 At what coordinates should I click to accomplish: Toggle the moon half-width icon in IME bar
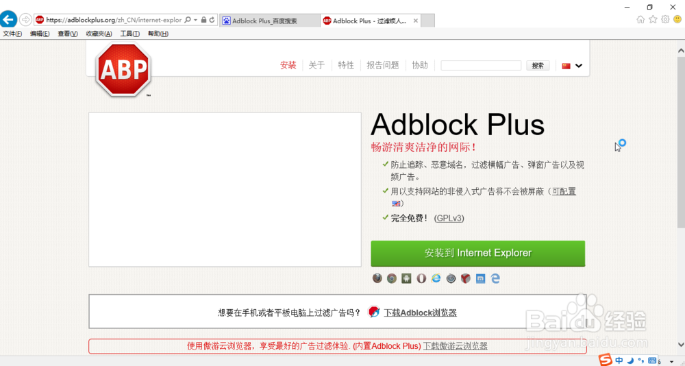(630, 361)
